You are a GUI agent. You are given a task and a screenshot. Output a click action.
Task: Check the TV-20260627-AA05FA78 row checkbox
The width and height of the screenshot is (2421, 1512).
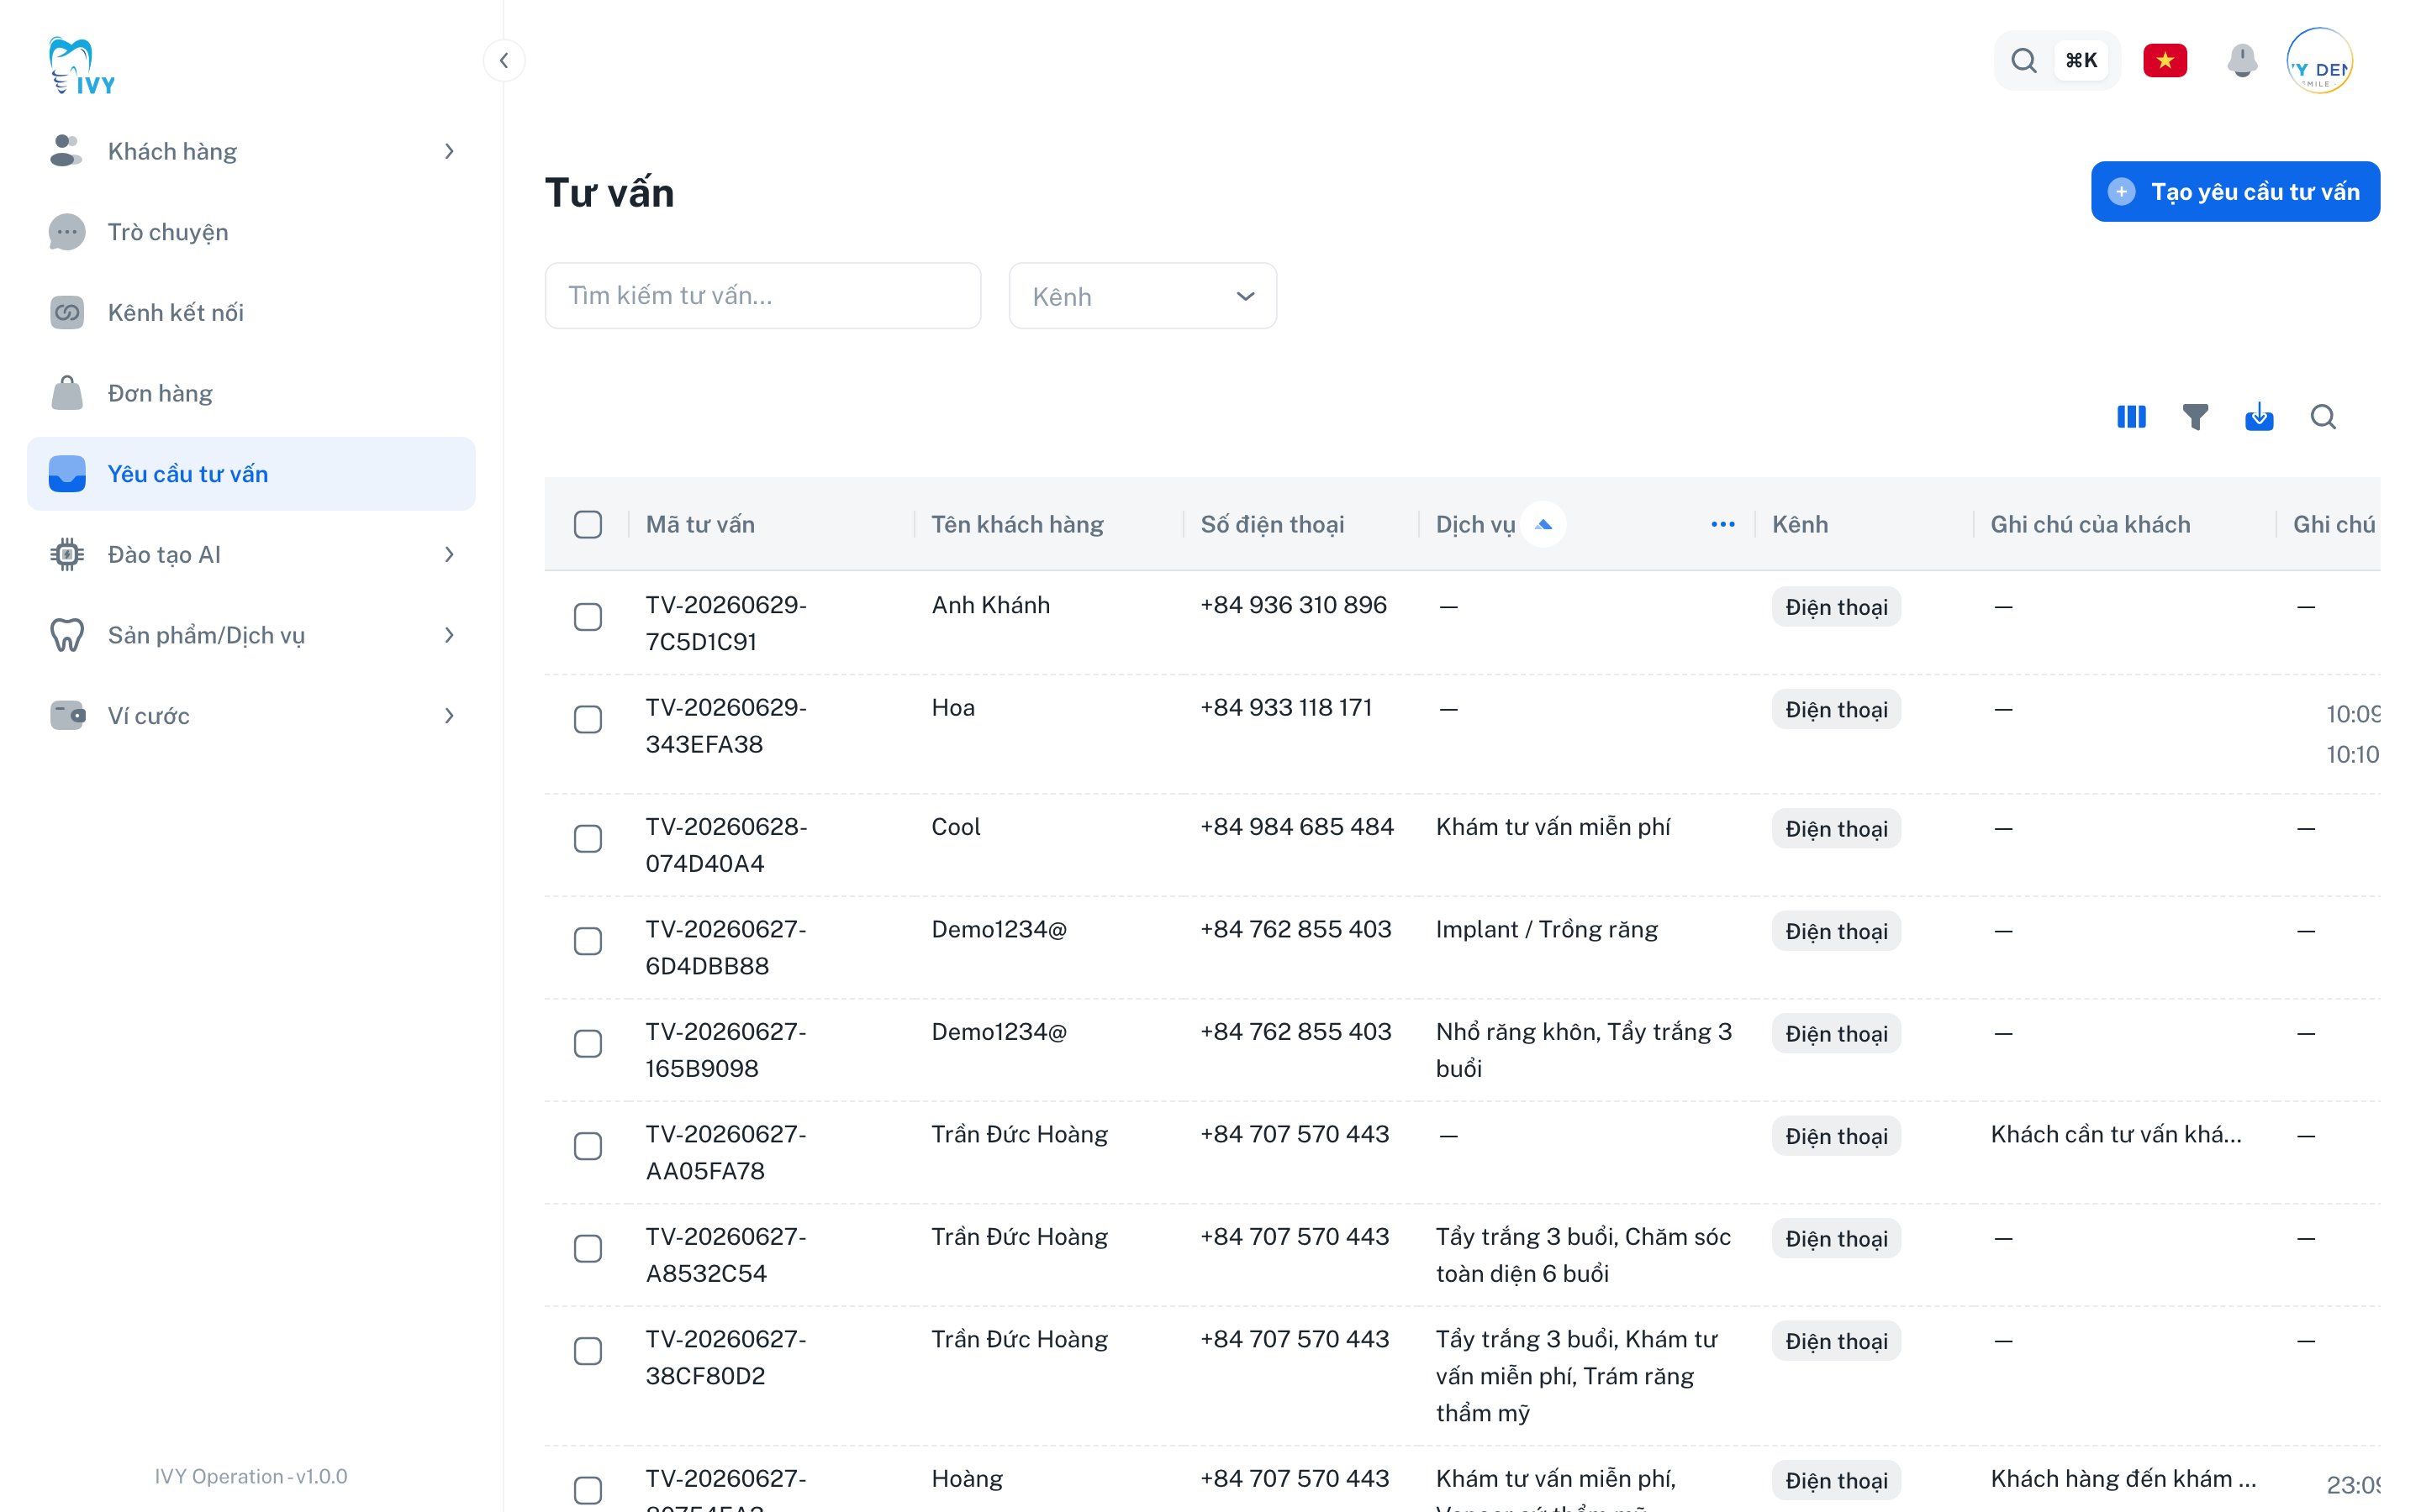588,1146
